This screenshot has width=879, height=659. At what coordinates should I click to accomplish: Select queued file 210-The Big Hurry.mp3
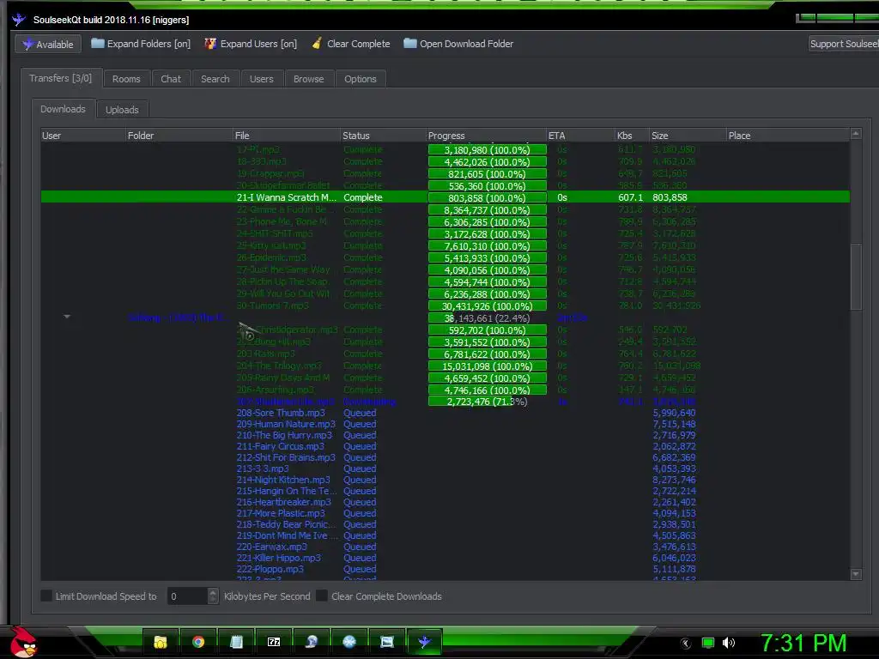(x=284, y=435)
